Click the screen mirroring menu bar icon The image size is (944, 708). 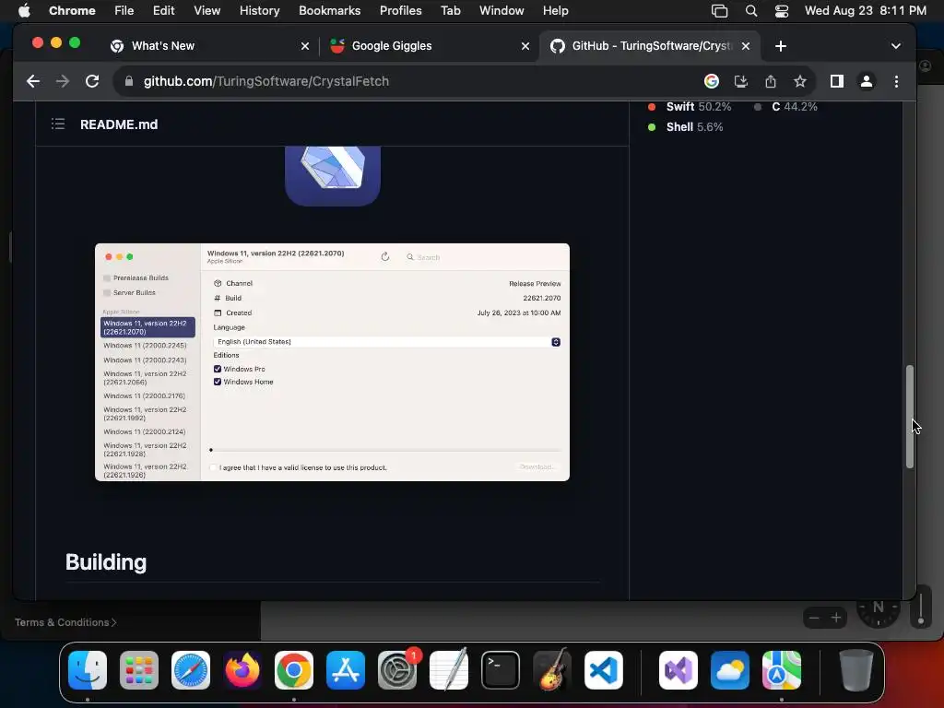(x=719, y=10)
